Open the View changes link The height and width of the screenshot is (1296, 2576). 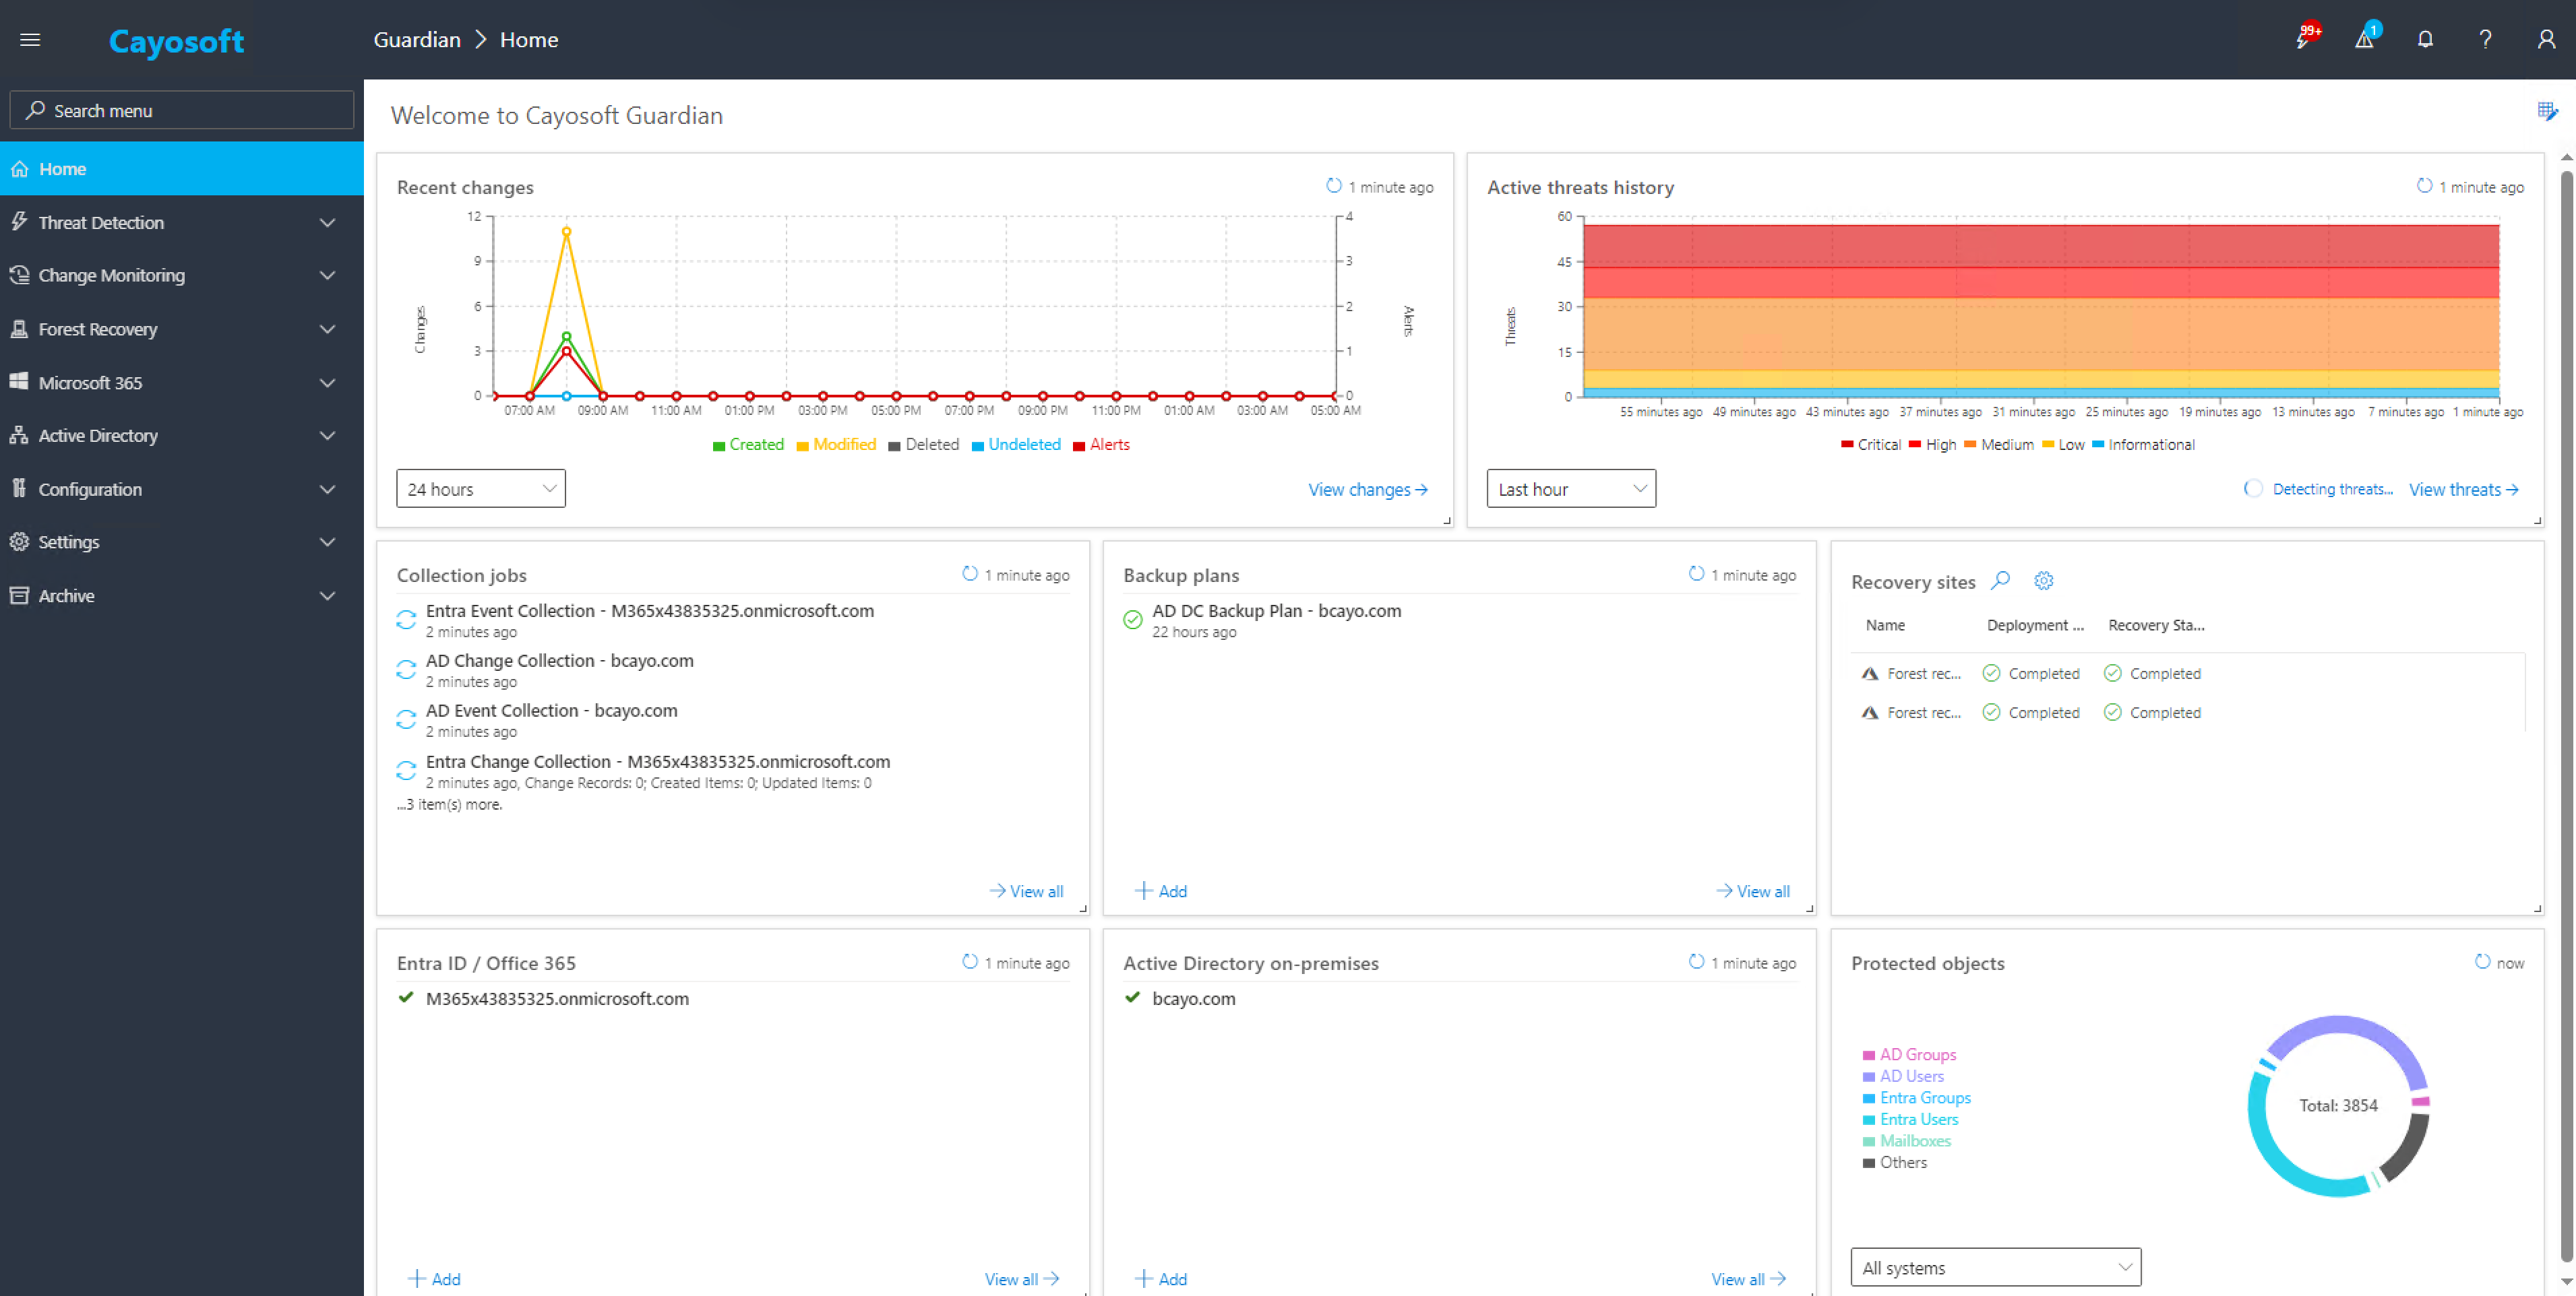(1368, 490)
